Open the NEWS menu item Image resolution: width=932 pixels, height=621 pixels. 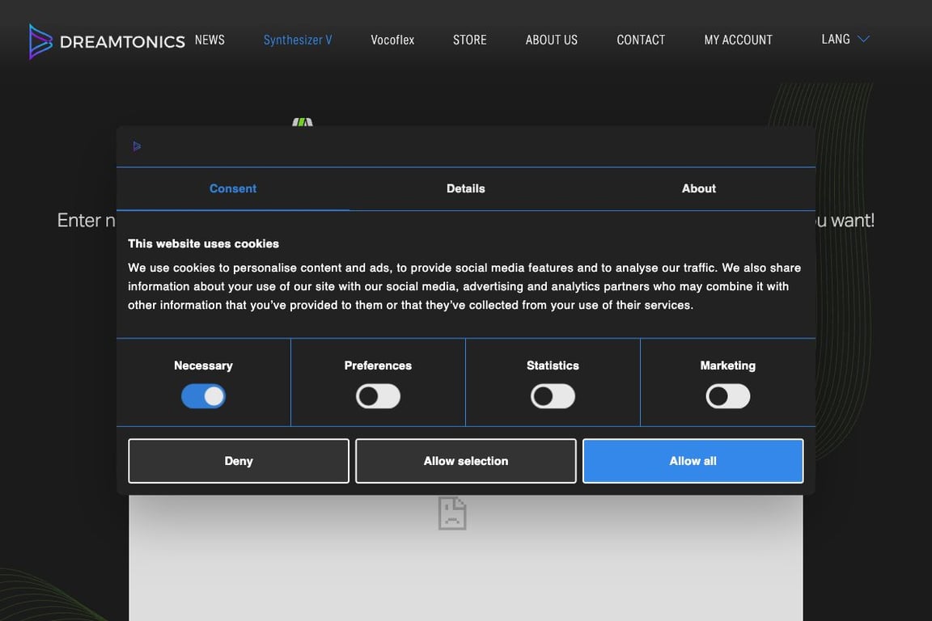coord(210,40)
